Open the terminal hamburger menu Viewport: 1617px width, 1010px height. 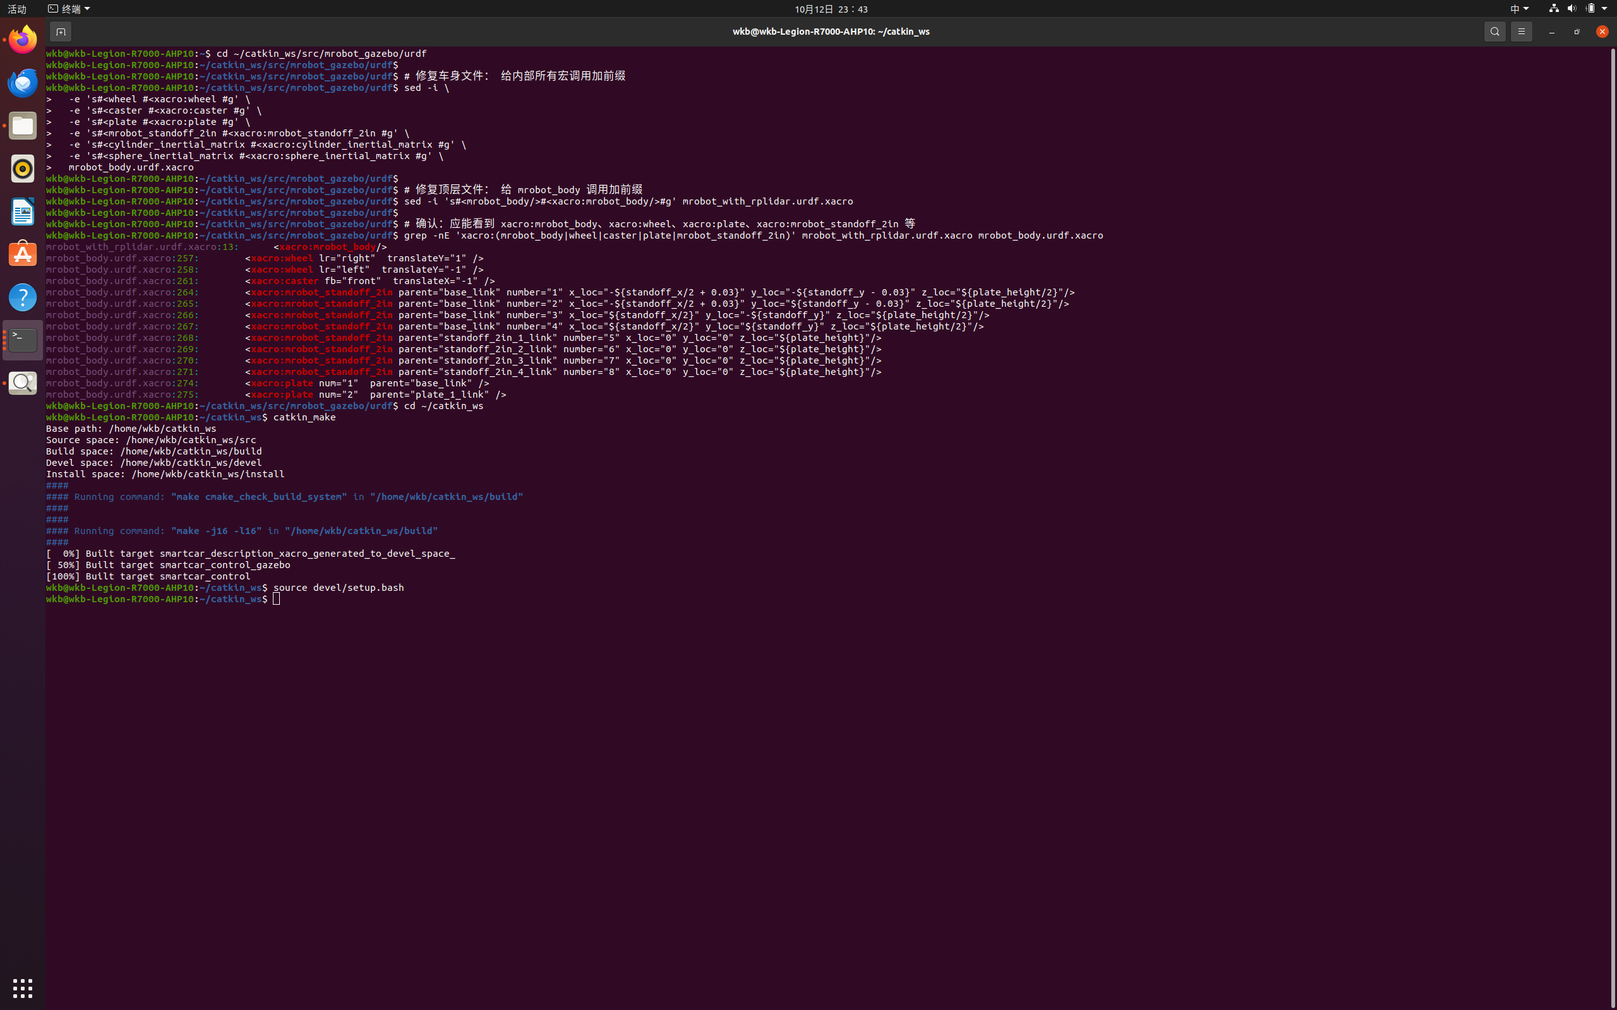(x=1522, y=32)
